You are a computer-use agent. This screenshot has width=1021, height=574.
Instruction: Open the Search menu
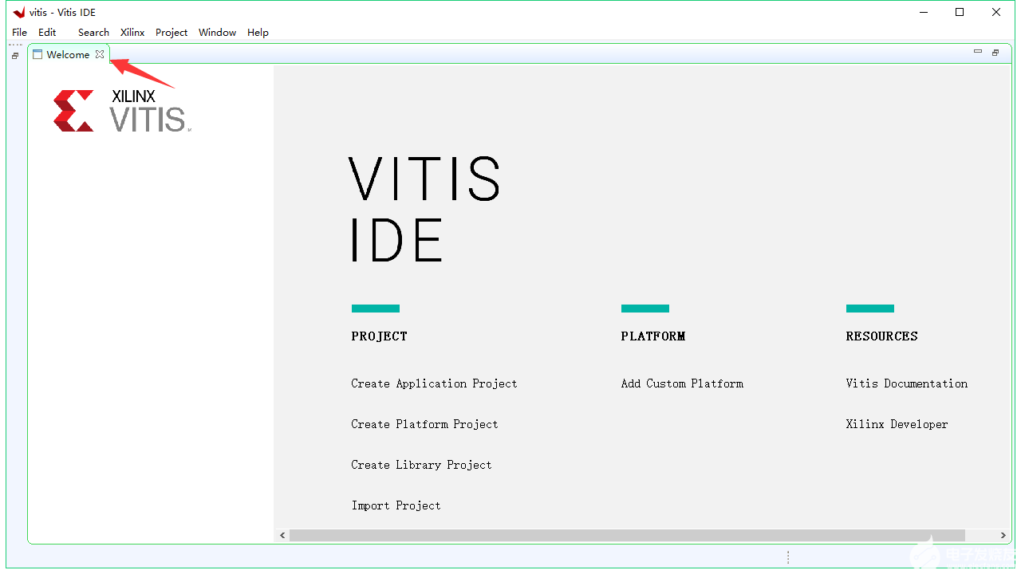click(93, 33)
